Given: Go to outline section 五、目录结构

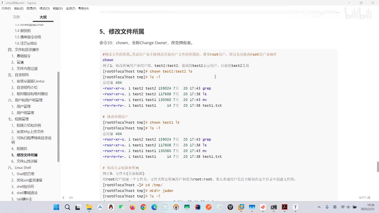Looking at the screenshot, I should click(18, 75).
